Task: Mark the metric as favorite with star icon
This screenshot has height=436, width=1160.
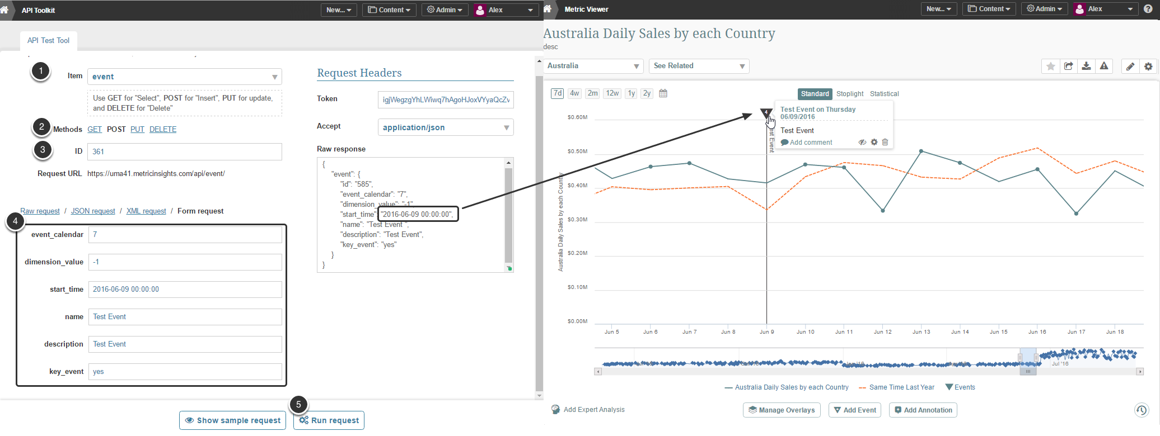Action: [x=1050, y=67]
